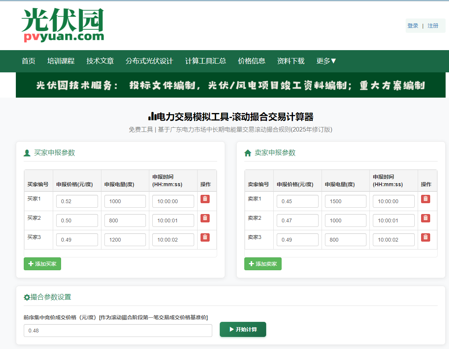Open the 首页 navigation item
This screenshot has height=349, width=449.
(x=29, y=61)
